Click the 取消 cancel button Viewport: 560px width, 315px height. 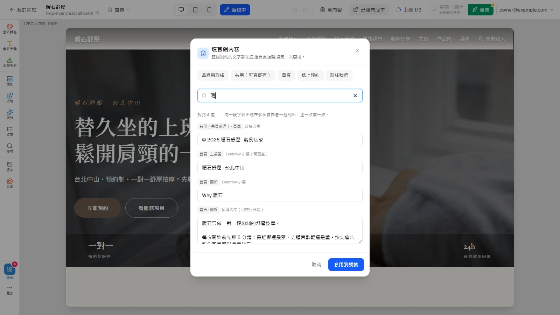pos(316,265)
